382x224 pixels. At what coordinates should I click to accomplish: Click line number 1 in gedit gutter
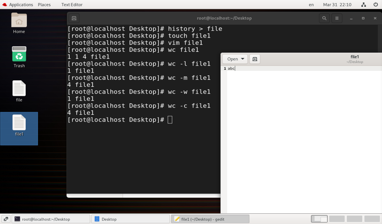225,69
